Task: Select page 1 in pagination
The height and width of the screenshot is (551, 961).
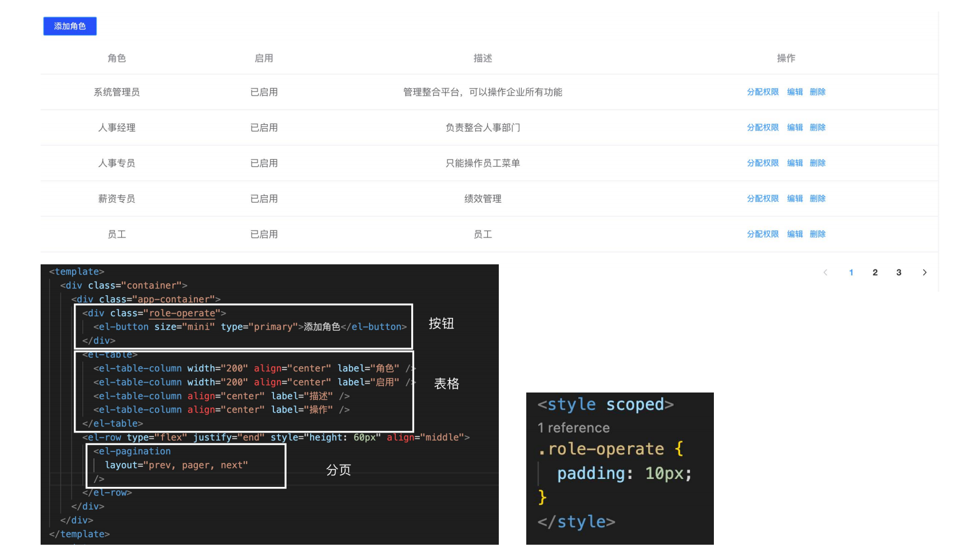Action: pos(851,272)
